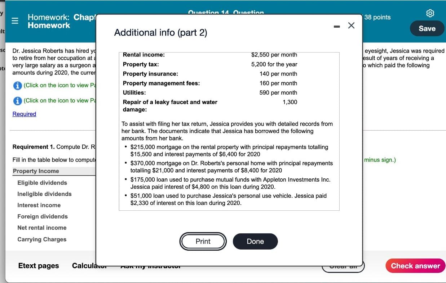Select the Foreign dividends row
The width and height of the screenshot is (446, 283).
(43, 216)
